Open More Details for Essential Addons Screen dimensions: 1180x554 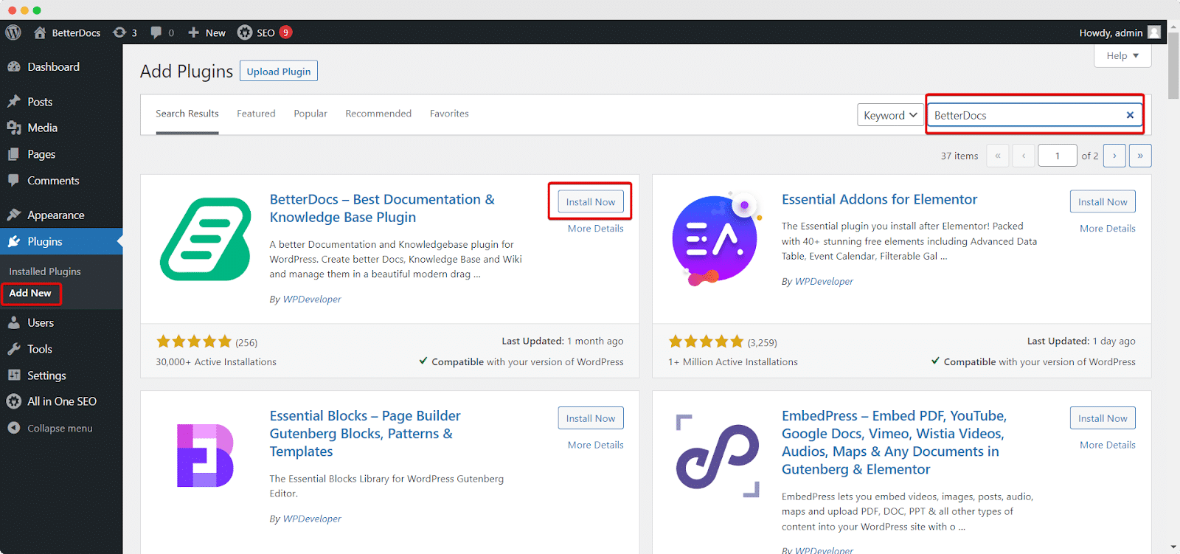point(1107,229)
